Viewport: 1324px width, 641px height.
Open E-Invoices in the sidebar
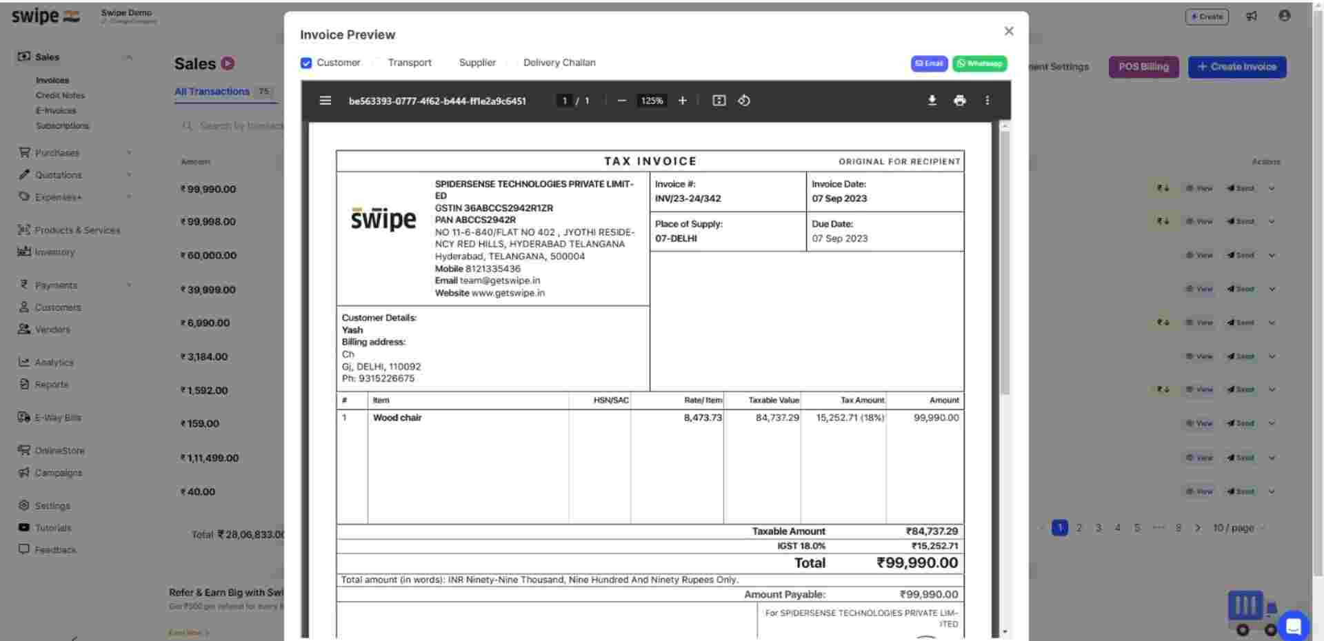point(56,111)
